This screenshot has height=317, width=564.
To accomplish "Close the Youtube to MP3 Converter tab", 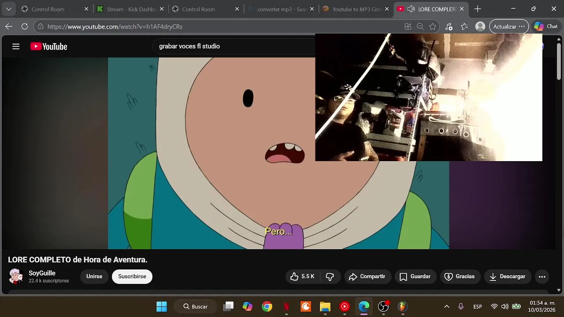I will pyautogui.click(x=387, y=9).
